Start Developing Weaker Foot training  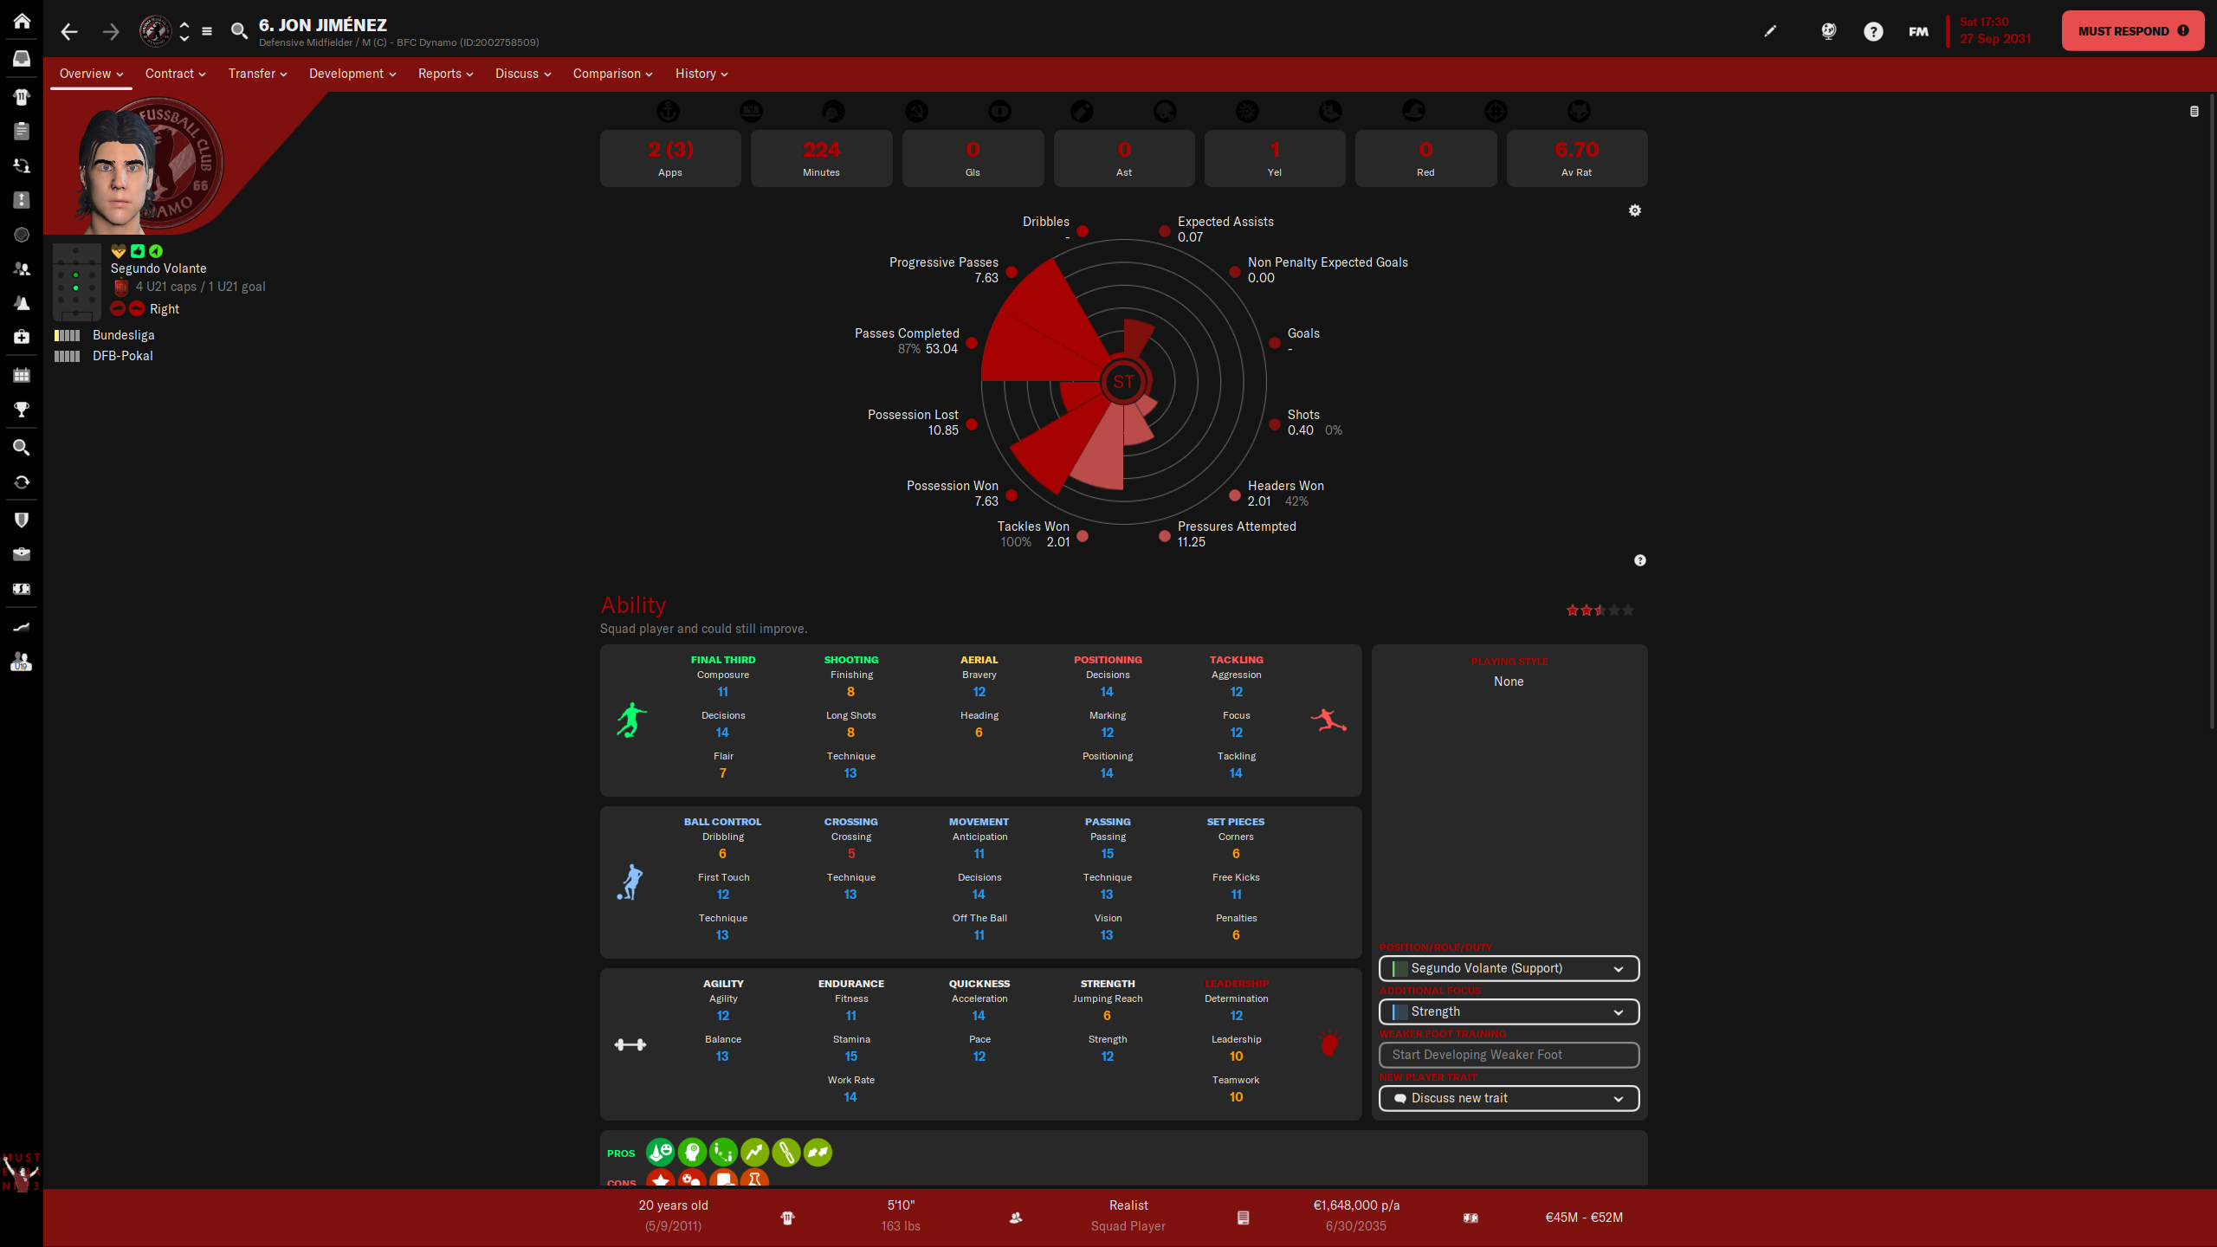pyautogui.click(x=1509, y=1055)
